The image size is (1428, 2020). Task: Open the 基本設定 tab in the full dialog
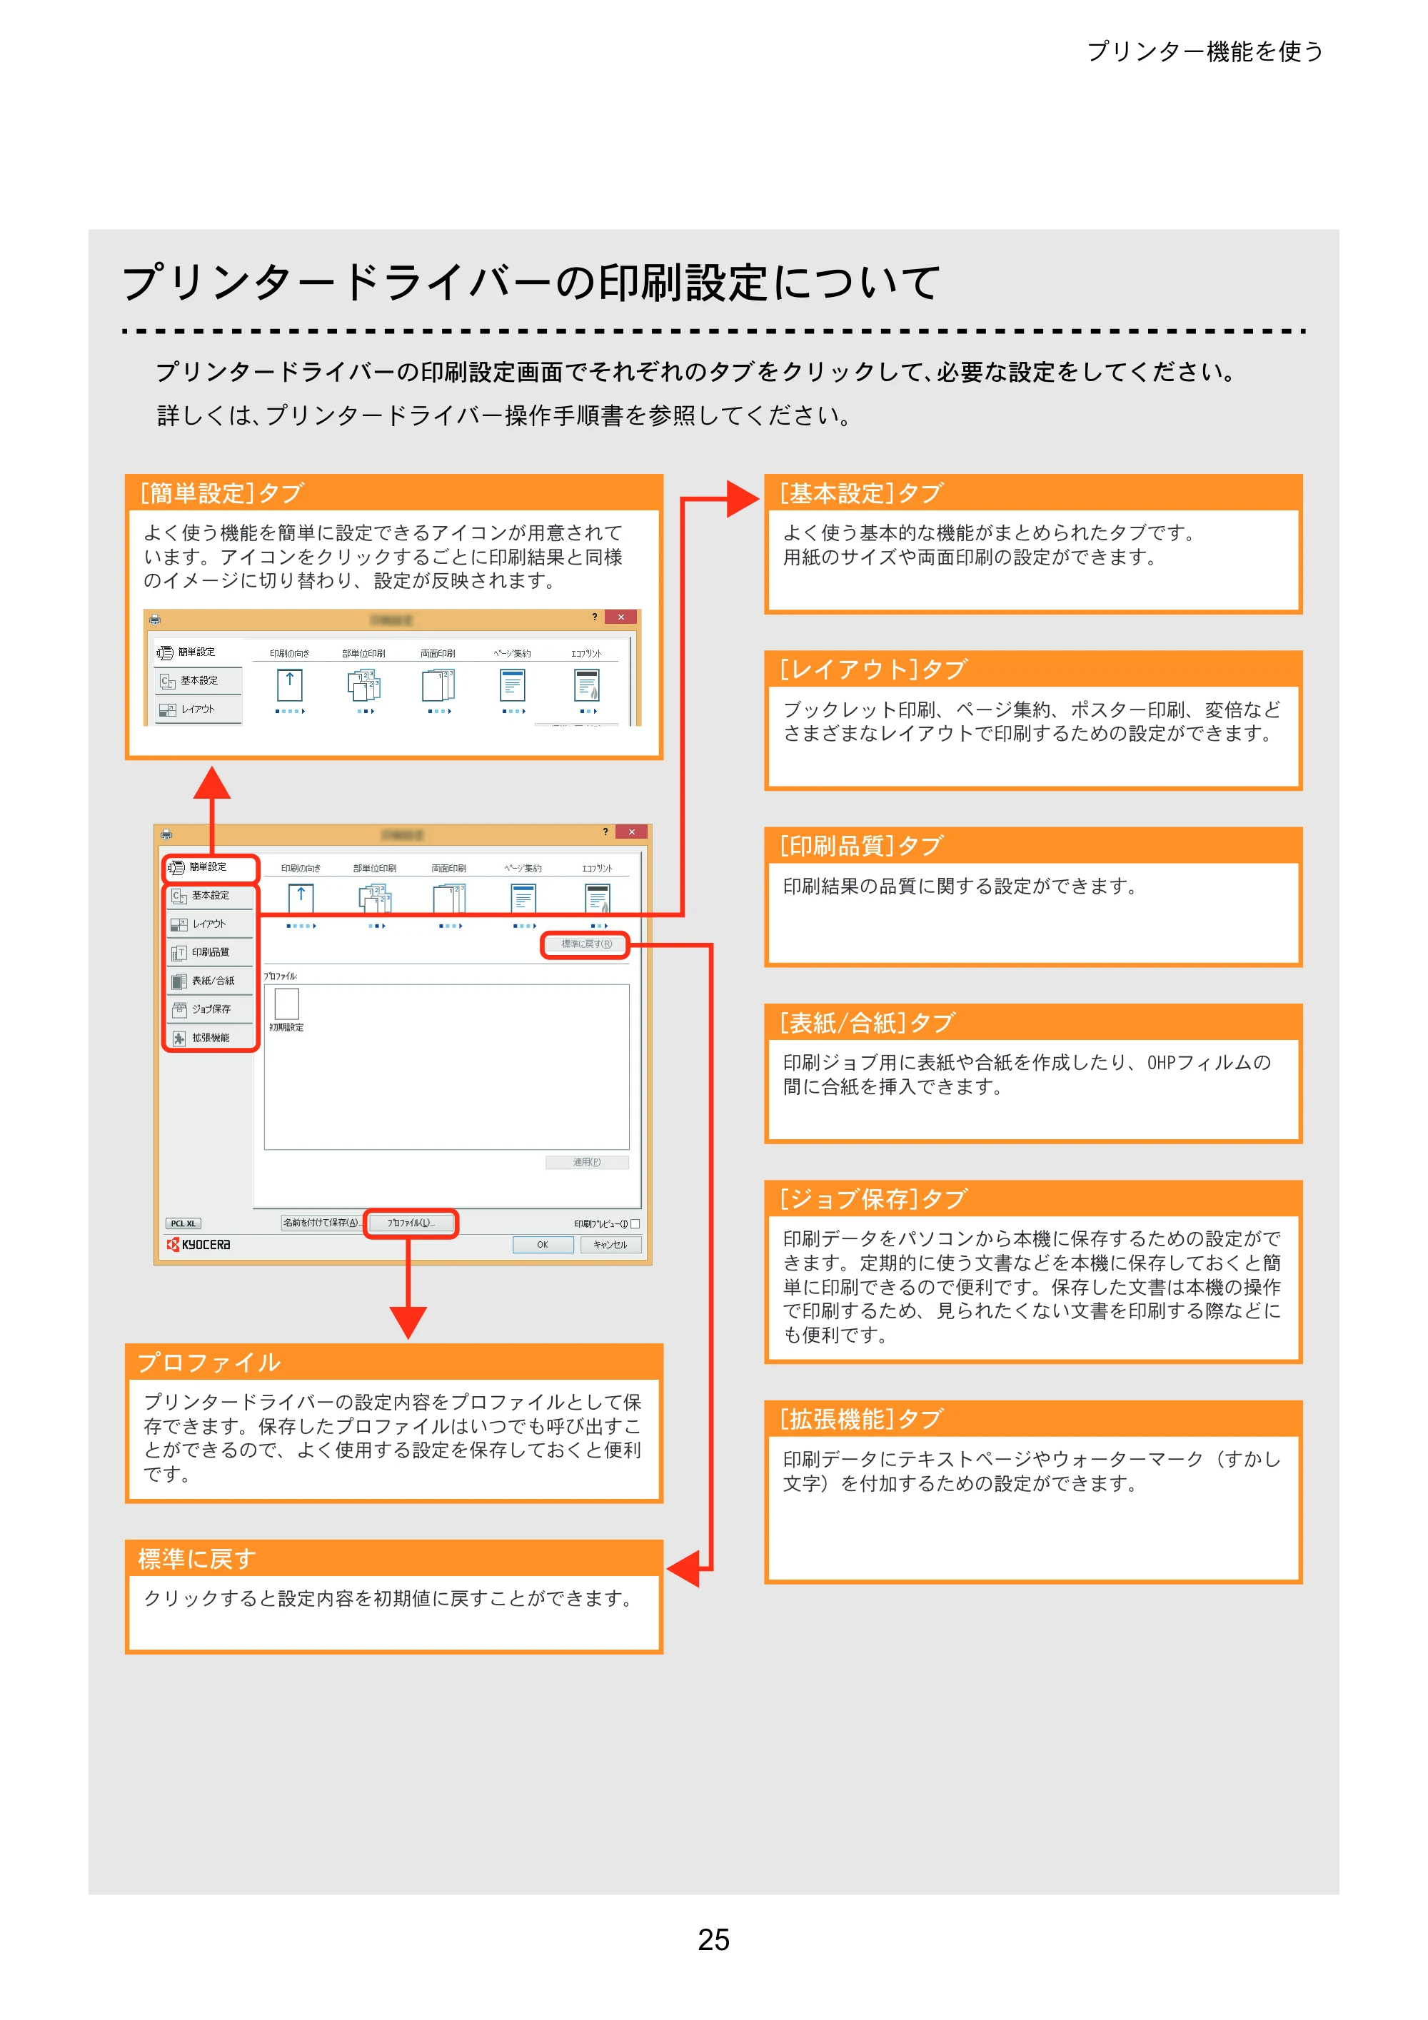click(x=211, y=896)
